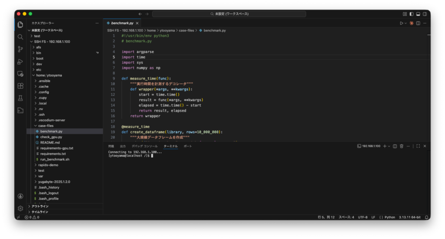445x239 pixels.
Task: Click case-files in the breadcrumb path
Action: coord(186,31)
